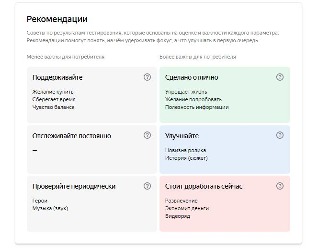The width and height of the screenshot is (318, 251).
Task: Select the Желание попробовать item
Action: [193, 99]
